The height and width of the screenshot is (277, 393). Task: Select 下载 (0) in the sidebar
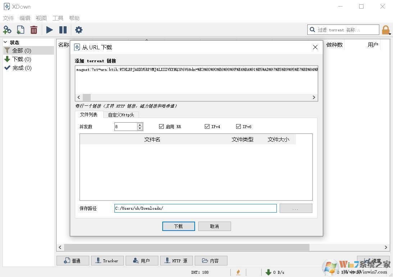tap(28, 59)
